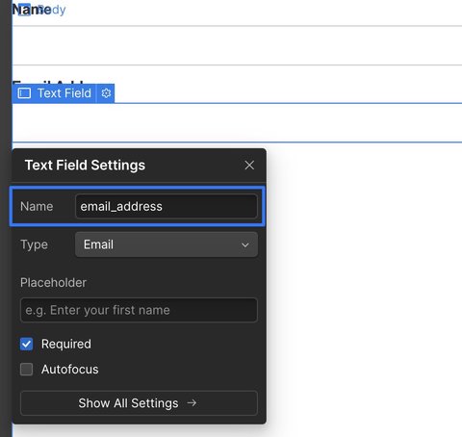
Task: Close the Text Field Settings panel
Action: pyautogui.click(x=249, y=166)
